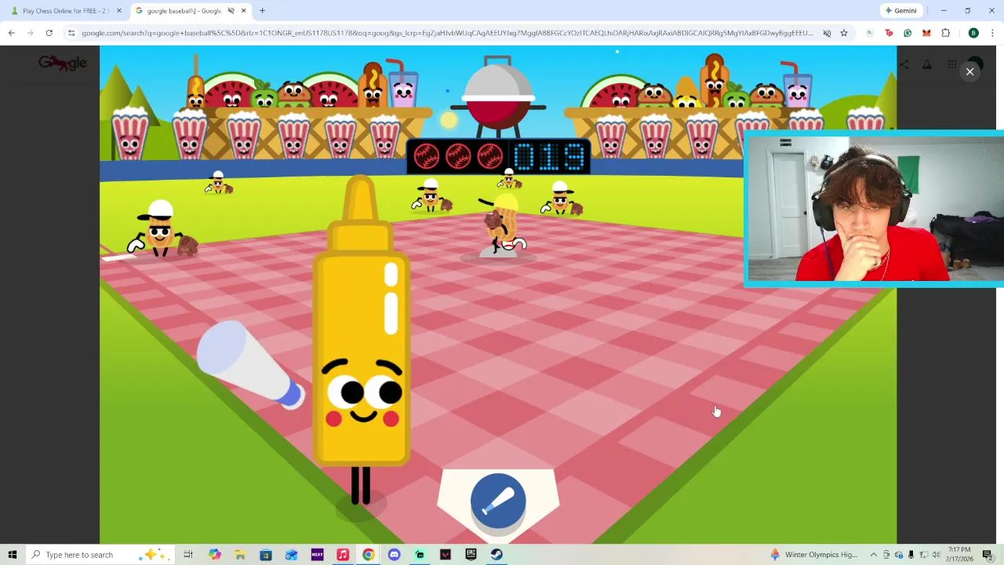Click the share icon near the top right

point(904,65)
